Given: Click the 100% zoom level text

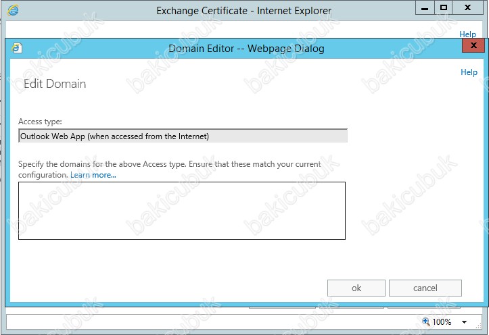Looking at the screenshot, I should 442,321.
